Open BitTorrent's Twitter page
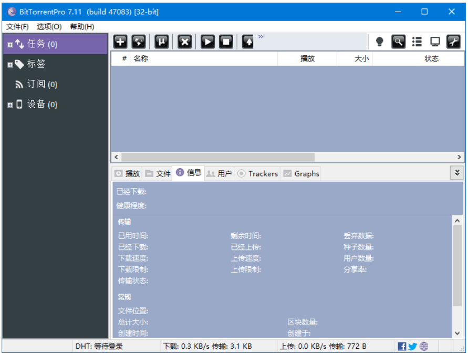This screenshot has height=355, width=468. 412,346
